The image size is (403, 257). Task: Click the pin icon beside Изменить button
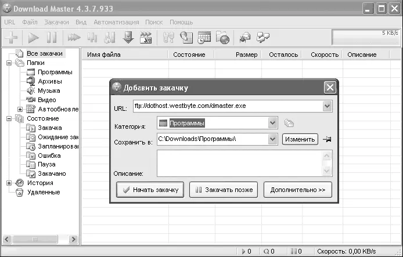[x=328, y=139]
